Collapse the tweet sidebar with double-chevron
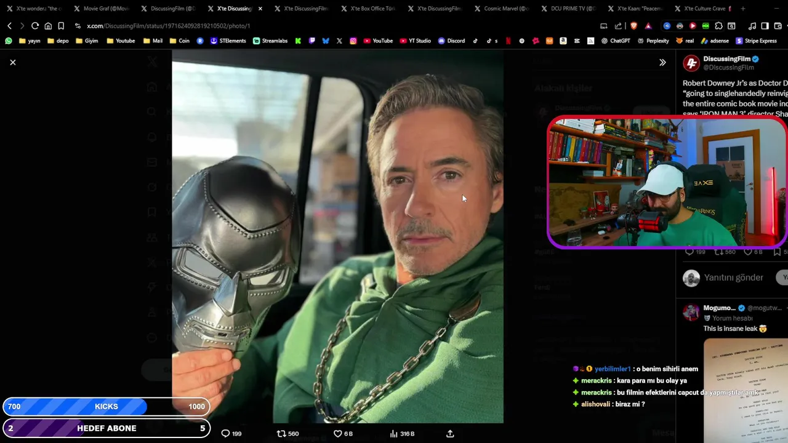This screenshot has height=443, width=788. 662,62
